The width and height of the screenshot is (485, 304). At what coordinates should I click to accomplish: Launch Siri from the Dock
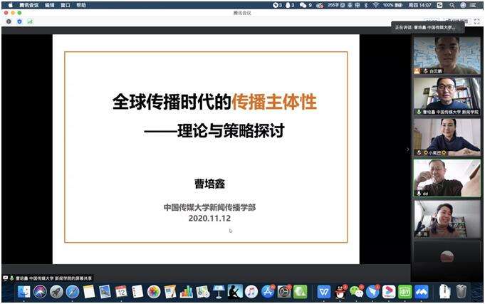[x=40, y=292]
